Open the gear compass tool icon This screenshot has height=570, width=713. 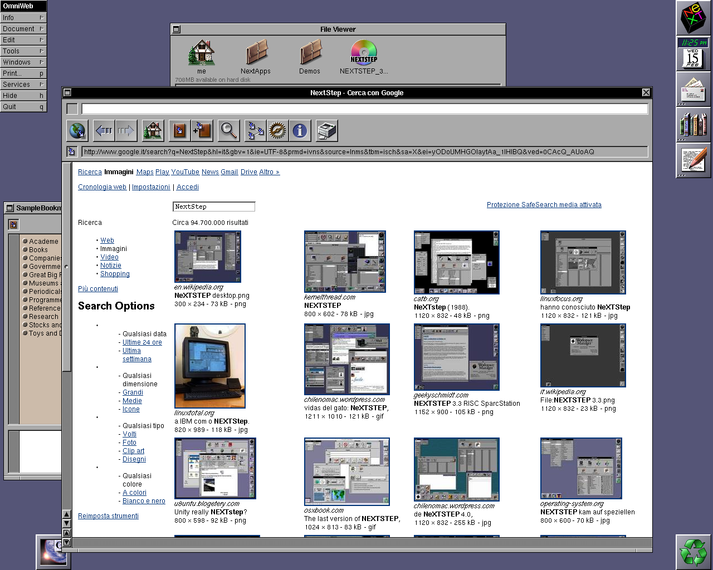[x=277, y=131]
